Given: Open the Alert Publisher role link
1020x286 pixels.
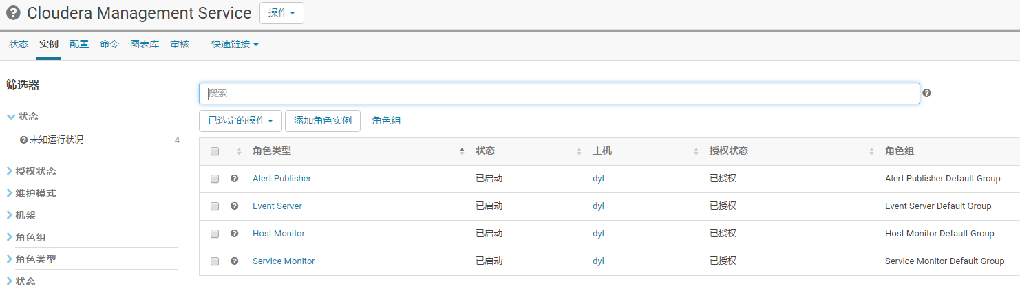Looking at the screenshot, I should pos(281,178).
